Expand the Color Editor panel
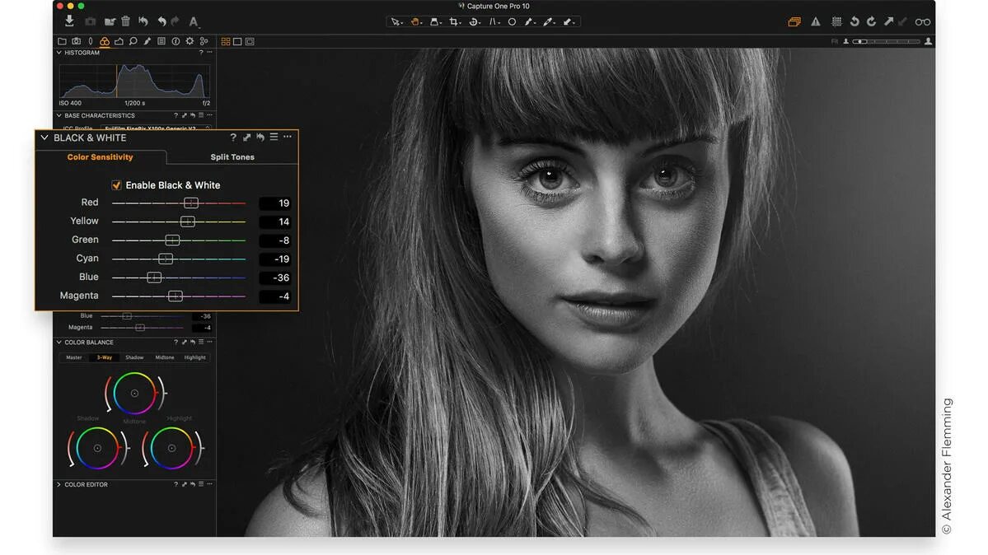 point(59,485)
